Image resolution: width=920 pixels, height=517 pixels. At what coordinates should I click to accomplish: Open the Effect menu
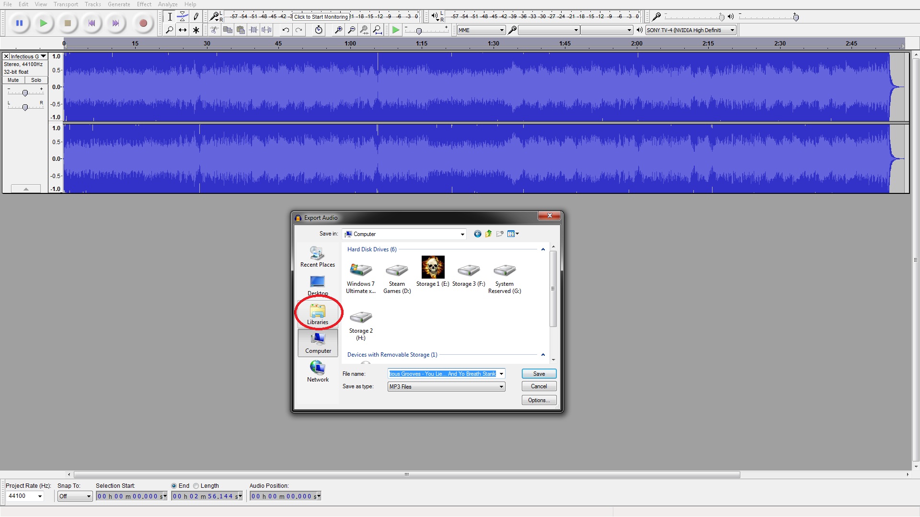pos(144,4)
